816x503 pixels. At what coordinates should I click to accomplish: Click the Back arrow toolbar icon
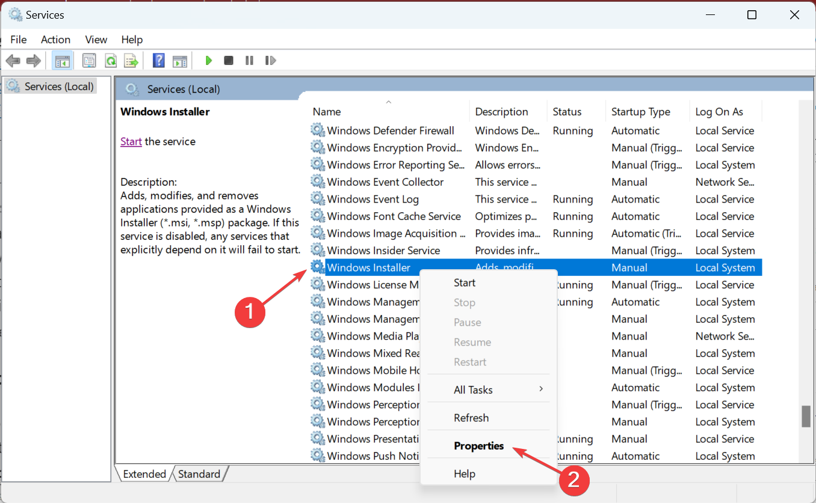[x=13, y=61]
